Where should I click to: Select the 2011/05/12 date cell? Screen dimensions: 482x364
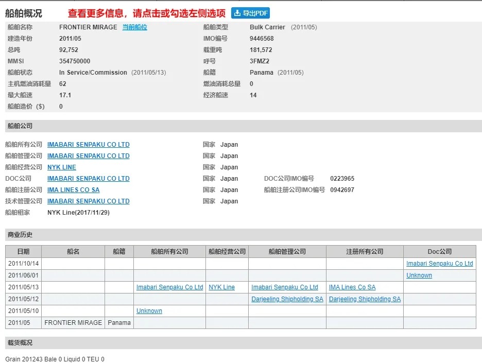[23, 299]
